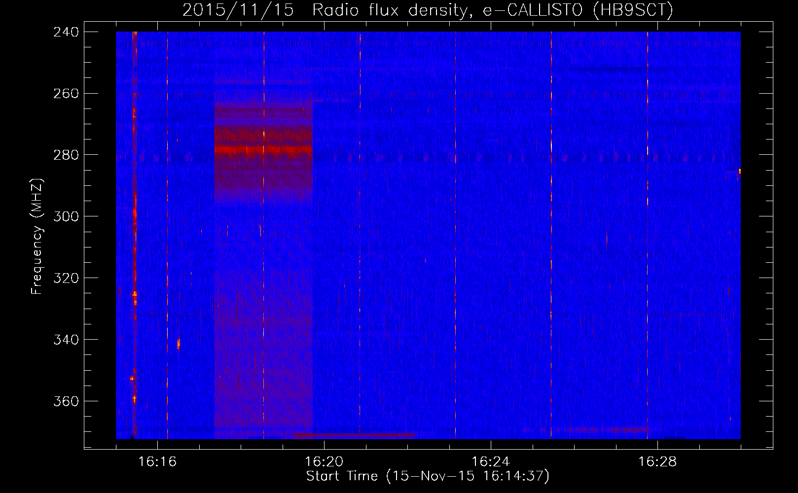
Task: Click the 300 frequency tick label
Action: (66, 217)
